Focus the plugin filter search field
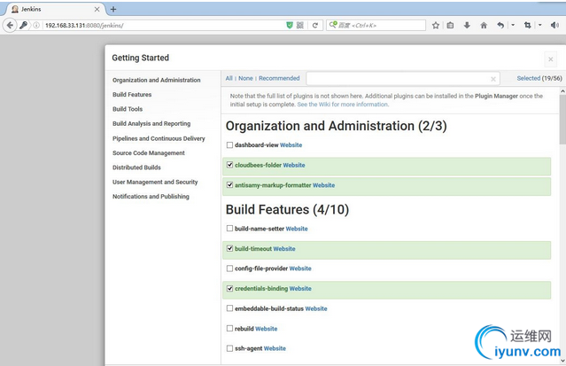 click(403, 78)
